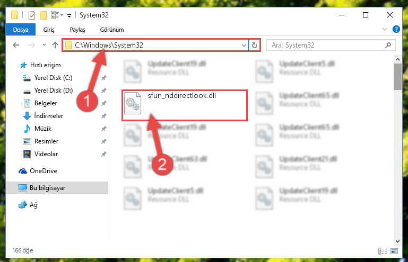Unpin Yerel Disk (C:) pin icon
The image size is (408, 262).
pyautogui.click(x=104, y=78)
